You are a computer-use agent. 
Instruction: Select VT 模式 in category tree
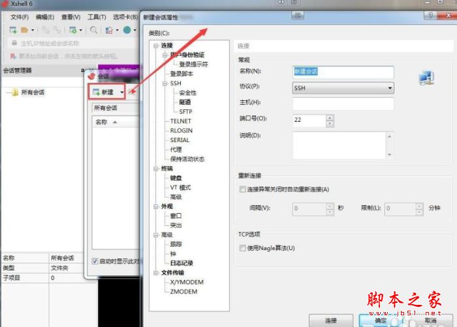(180, 188)
